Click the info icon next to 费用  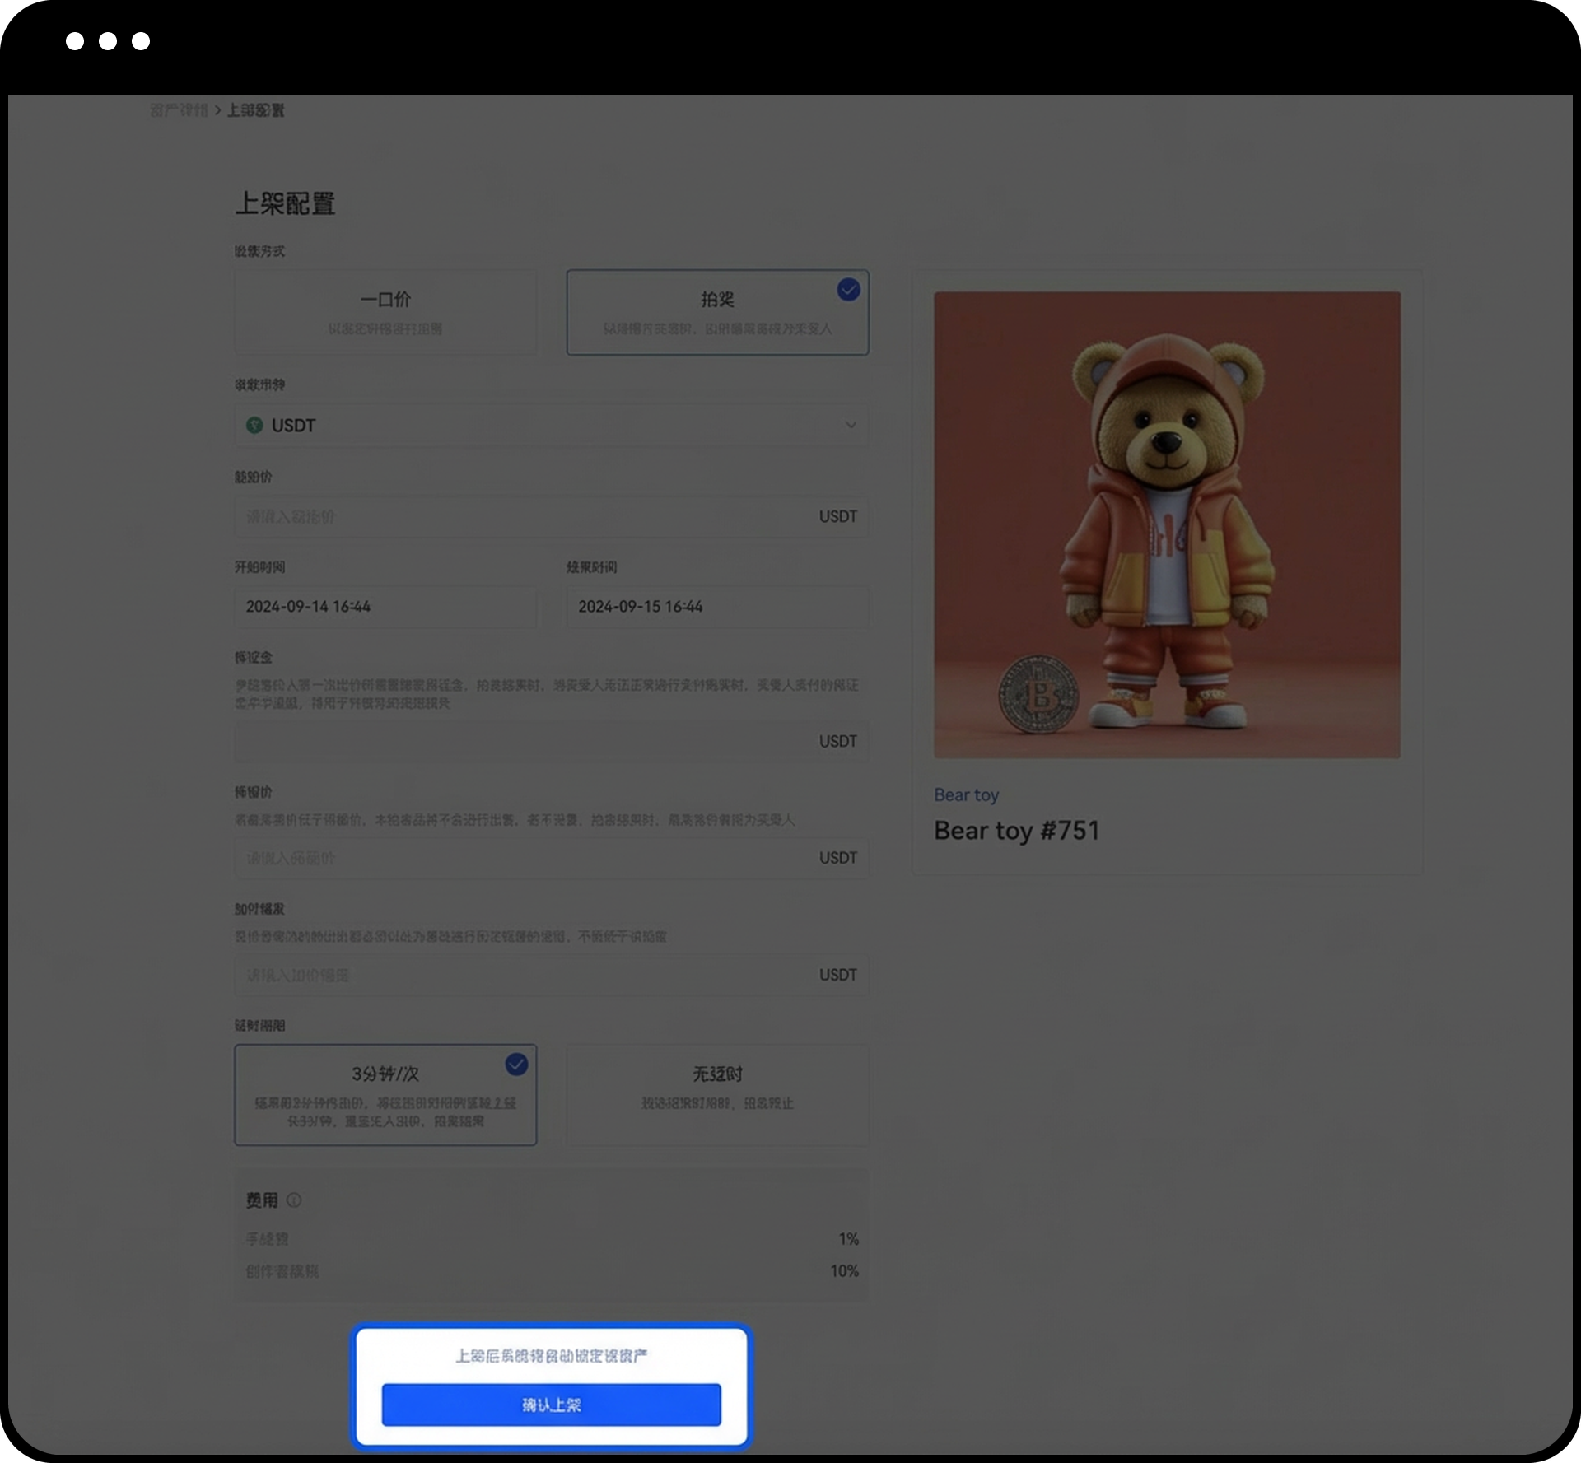[294, 1200]
